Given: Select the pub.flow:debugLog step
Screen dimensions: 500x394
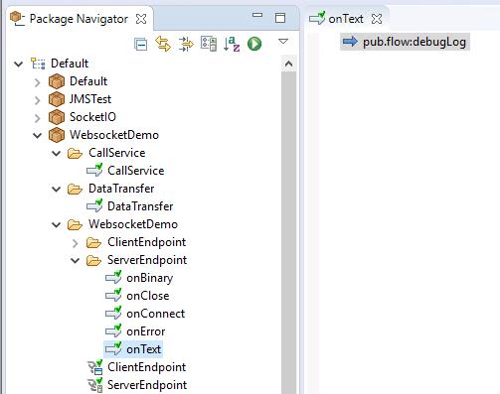Looking at the screenshot, I should click(x=405, y=42).
